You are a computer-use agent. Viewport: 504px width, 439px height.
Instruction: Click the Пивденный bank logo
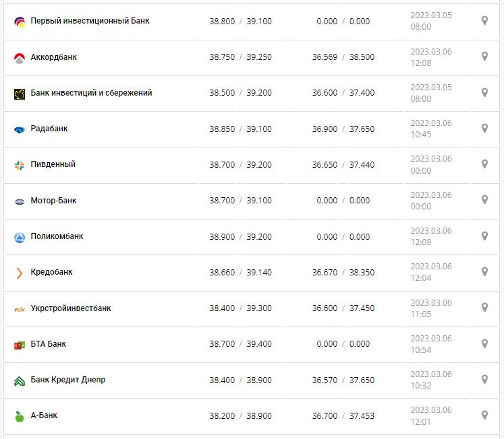[19, 165]
